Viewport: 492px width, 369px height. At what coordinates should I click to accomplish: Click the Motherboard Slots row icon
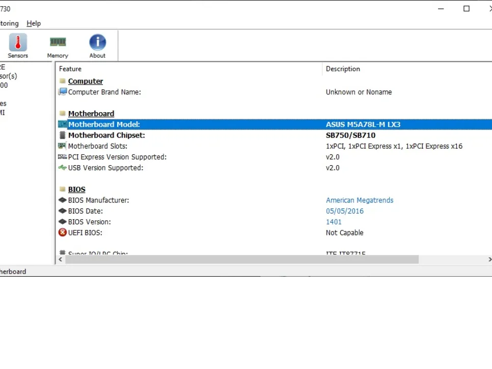pos(63,146)
